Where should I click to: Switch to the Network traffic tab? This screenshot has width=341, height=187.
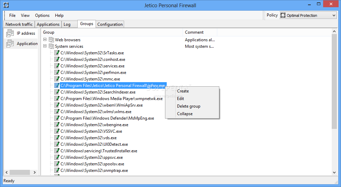19,24
